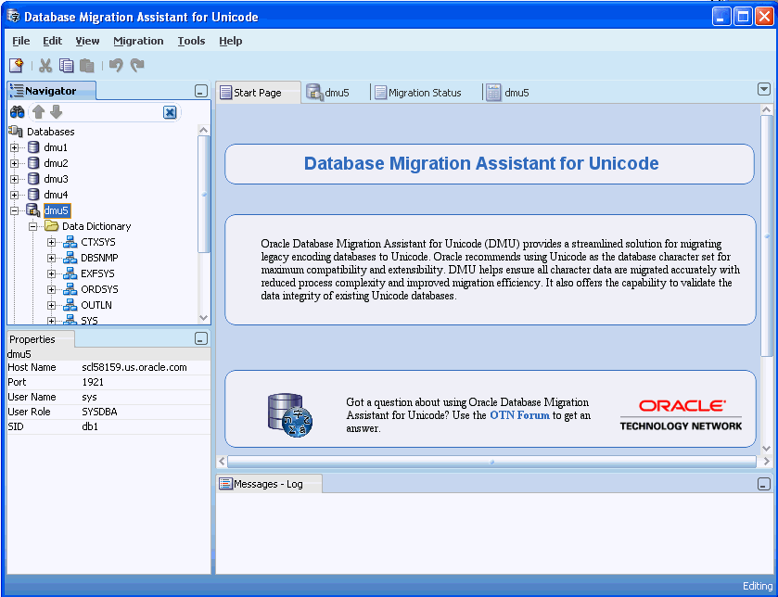Click the connected dmu5 database icon

33,210
